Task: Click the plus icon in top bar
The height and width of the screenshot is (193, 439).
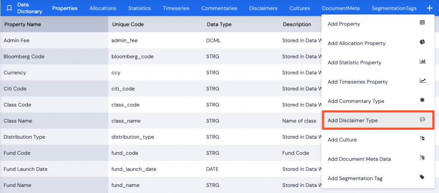Action: [430, 8]
